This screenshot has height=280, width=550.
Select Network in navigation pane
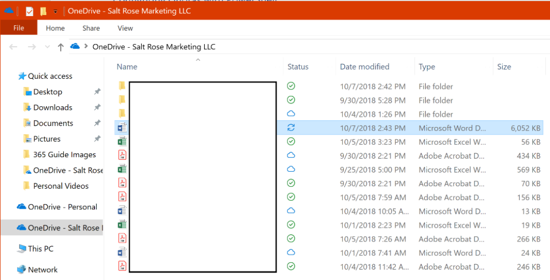pos(37,269)
